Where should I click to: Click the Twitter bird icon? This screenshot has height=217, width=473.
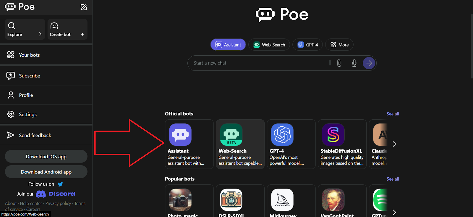[60, 184]
